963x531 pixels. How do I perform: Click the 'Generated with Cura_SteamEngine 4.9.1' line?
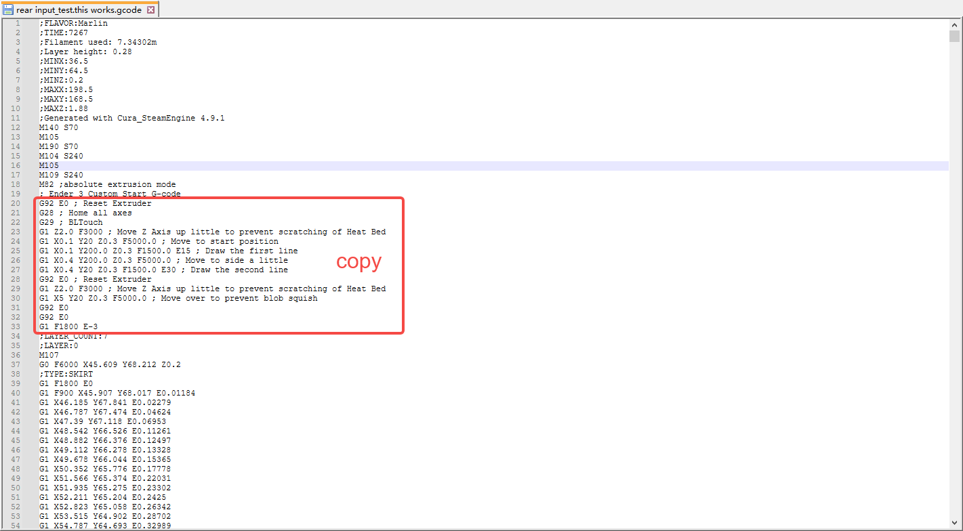pyautogui.click(x=132, y=118)
